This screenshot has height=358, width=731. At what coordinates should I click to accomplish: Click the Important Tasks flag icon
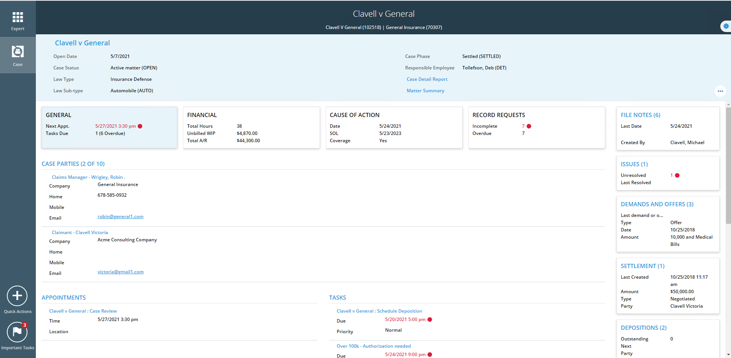[17, 332]
